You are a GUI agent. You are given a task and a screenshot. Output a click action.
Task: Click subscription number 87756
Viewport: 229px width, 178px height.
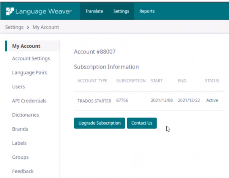click(x=122, y=100)
